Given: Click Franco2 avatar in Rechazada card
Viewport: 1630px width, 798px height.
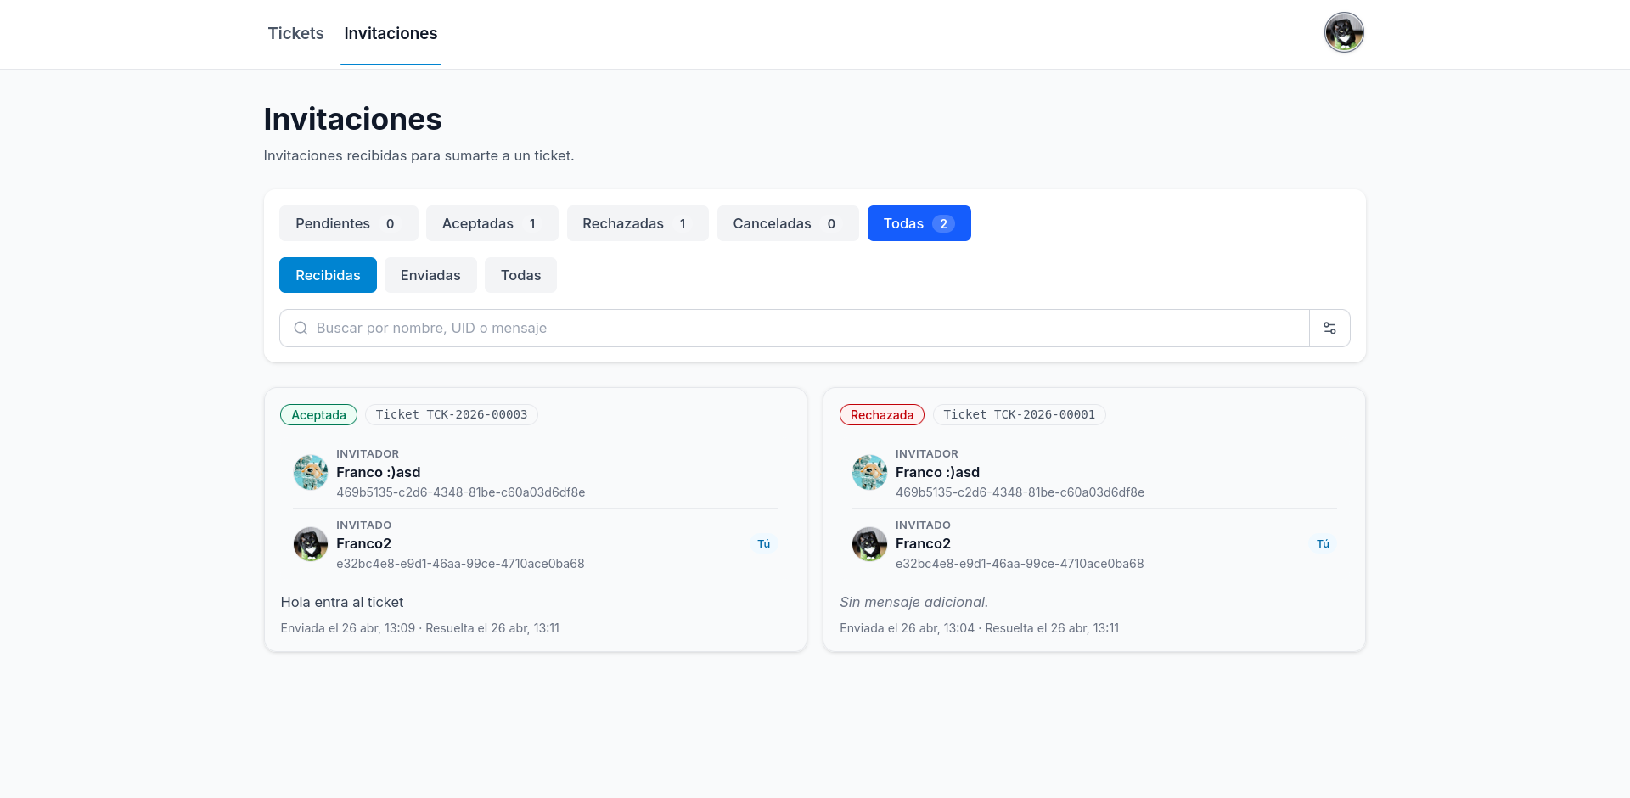Looking at the screenshot, I should tap(869, 543).
